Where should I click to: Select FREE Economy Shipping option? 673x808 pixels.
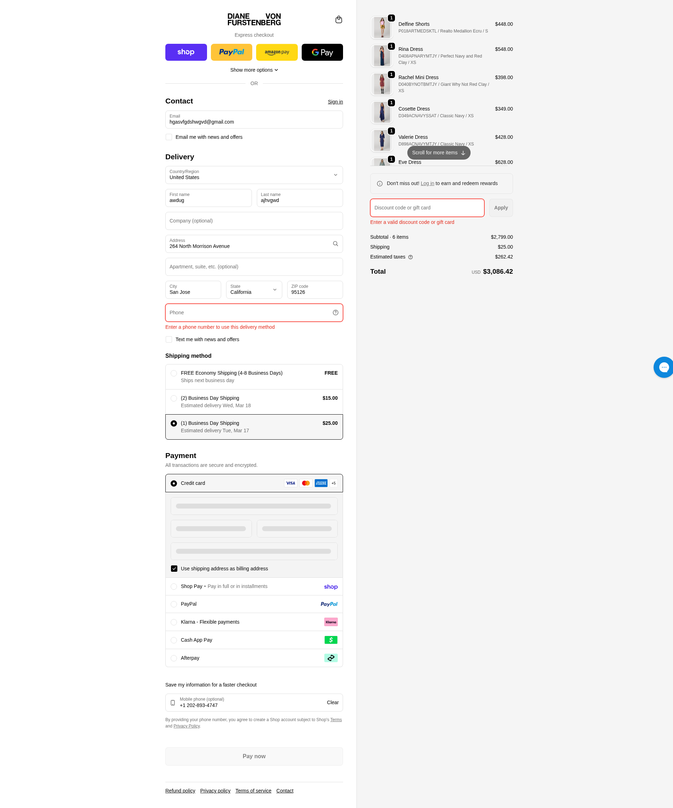[174, 373]
